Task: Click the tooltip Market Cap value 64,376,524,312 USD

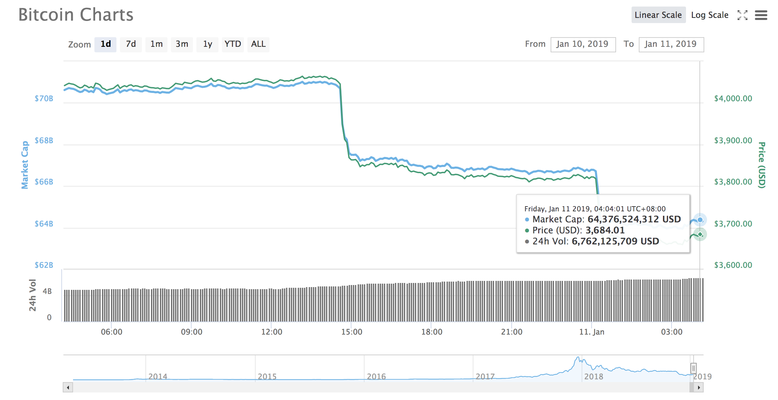Action: point(634,219)
